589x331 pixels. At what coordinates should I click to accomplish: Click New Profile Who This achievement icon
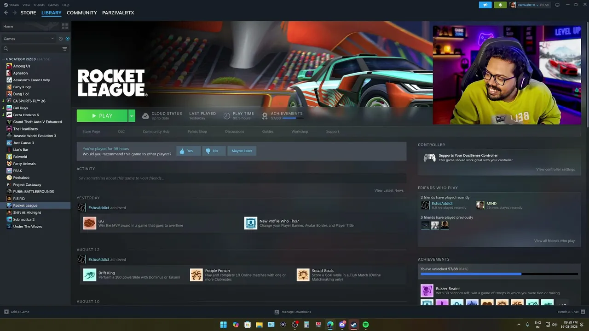[x=251, y=223]
